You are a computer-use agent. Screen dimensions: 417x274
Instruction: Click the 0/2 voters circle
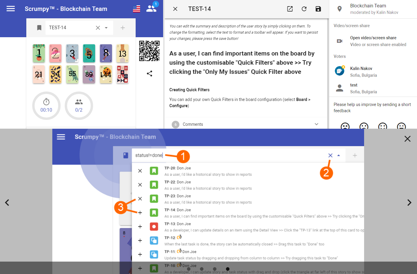pyautogui.click(x=79, y=106)
